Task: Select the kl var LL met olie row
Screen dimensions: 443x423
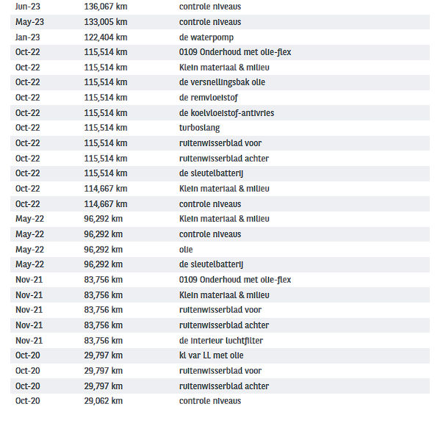Action: pos(220,355)
